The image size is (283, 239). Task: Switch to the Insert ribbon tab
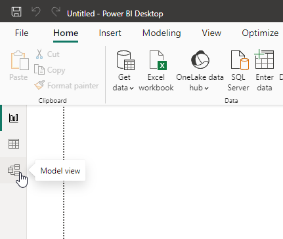pos(110,33)
